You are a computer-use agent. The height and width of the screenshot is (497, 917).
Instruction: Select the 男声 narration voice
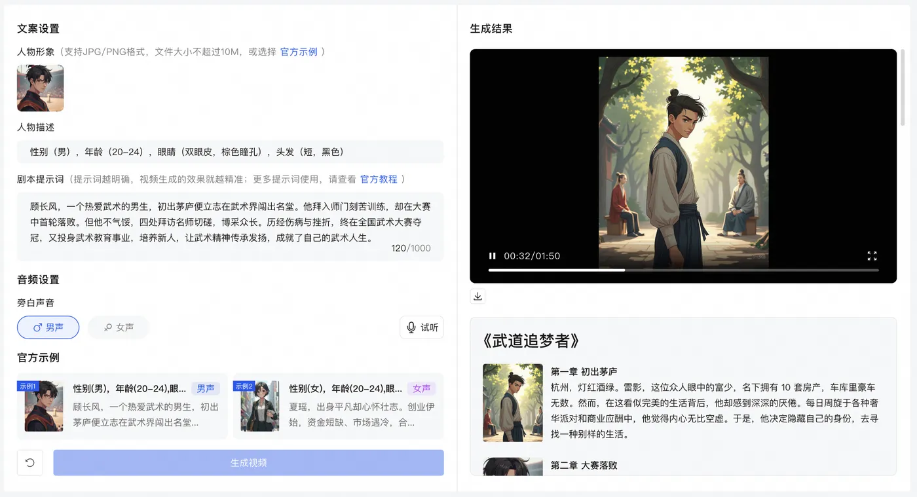48,327
